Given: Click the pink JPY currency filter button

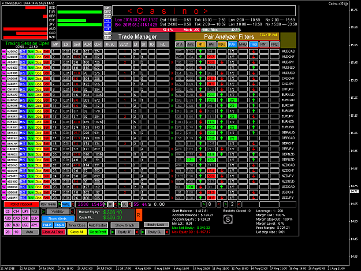Looking at the screenshot, I should point(34,225).
